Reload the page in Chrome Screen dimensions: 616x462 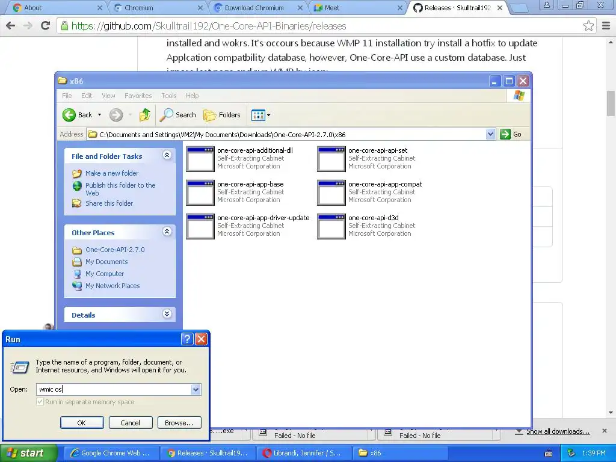[46, 26]
